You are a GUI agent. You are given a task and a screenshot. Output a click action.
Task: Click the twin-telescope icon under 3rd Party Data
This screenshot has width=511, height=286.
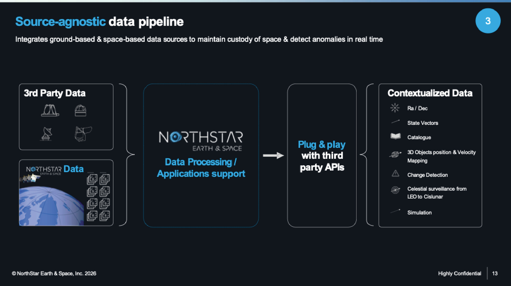50,110
